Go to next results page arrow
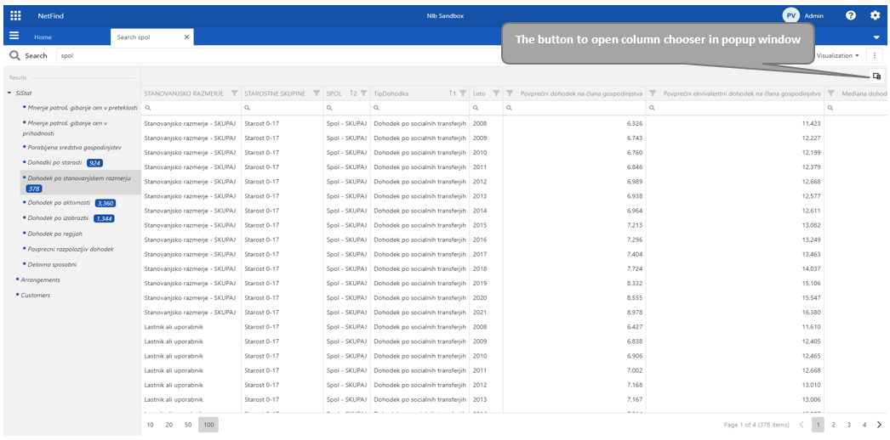Viewport: 890px width, 440px height. [x=879, y=425]
